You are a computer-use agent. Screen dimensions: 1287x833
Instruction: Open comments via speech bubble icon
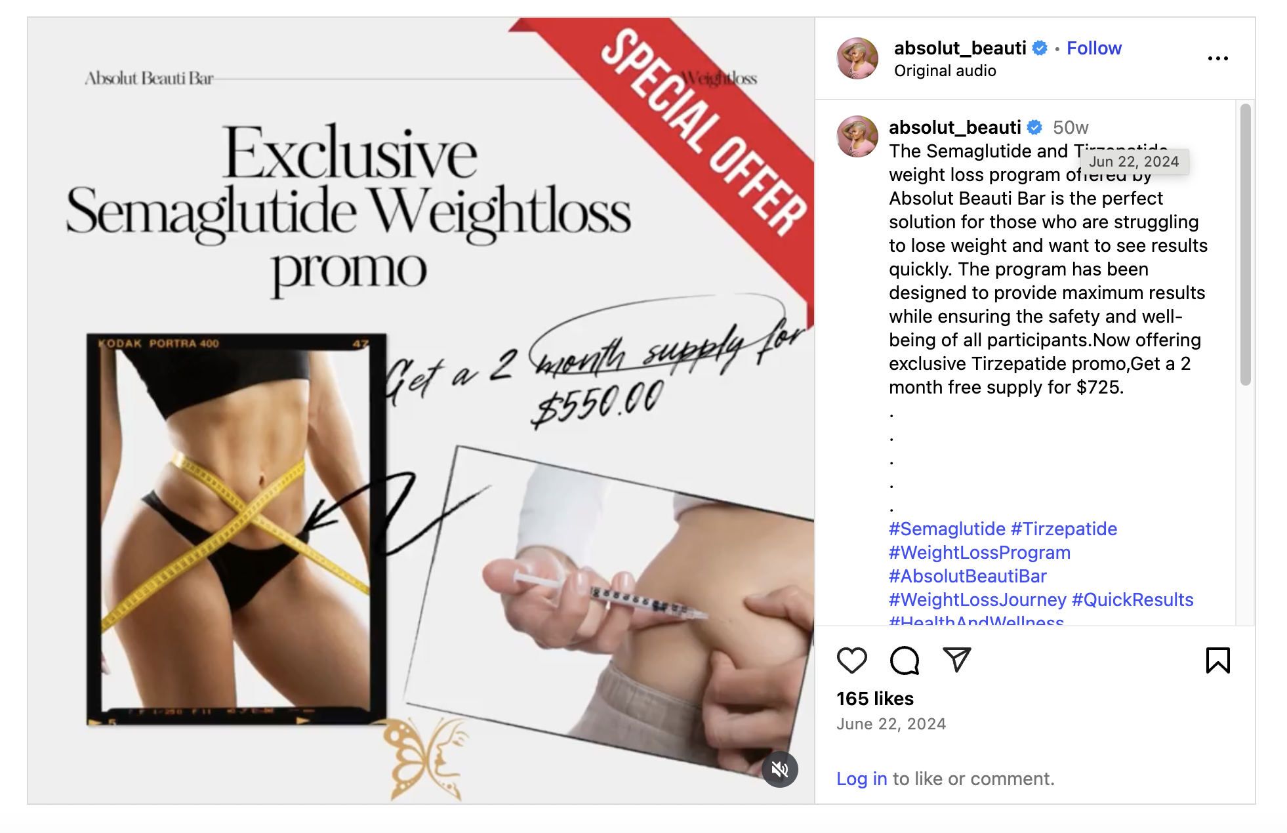pos(904,660)
